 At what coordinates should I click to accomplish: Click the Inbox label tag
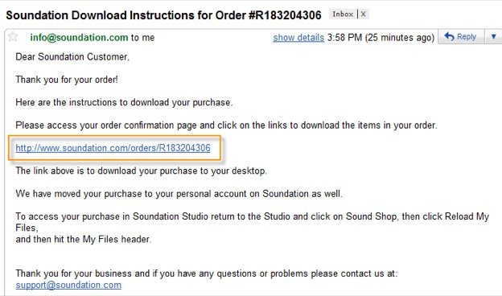(343, 14)
